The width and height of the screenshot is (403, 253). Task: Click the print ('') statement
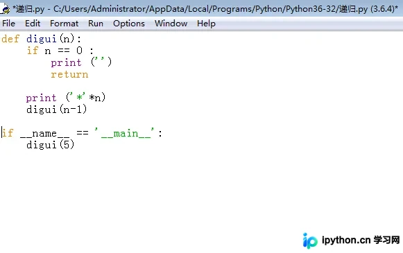coord(81,62)
